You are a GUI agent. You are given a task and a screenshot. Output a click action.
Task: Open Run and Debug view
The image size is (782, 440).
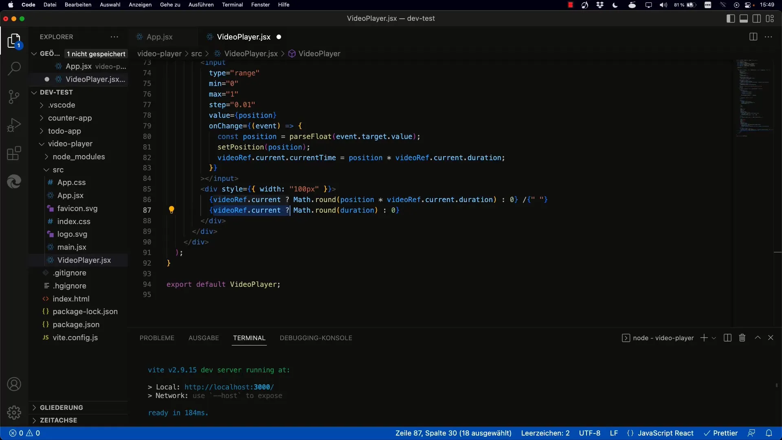coord(14,125)
